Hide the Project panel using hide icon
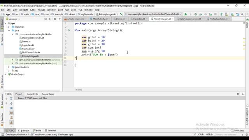249x140 pixels. pos(60,19)
